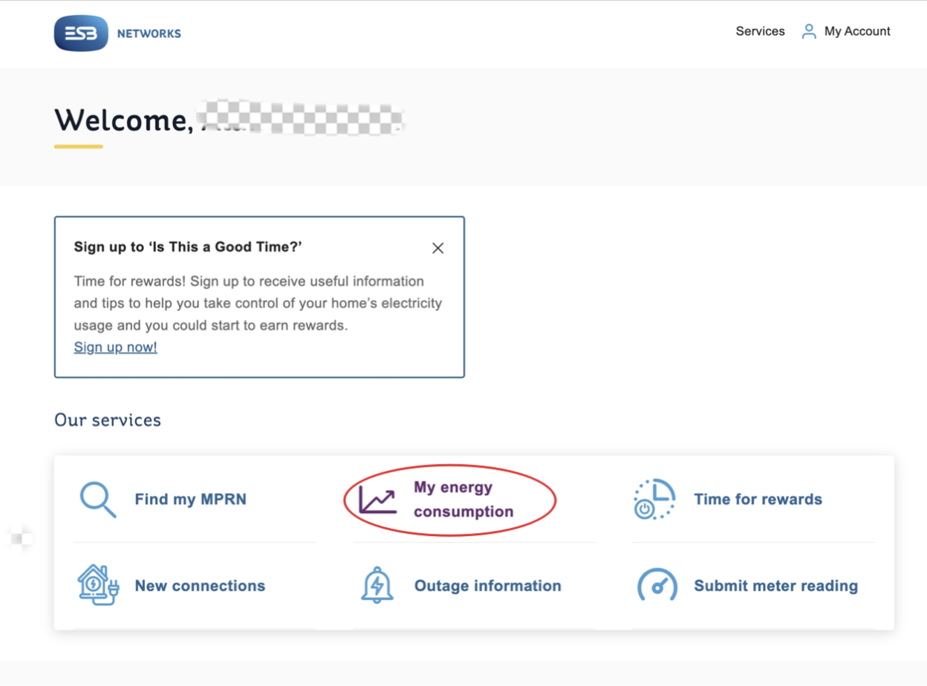Choose the 'Submit meter reading' text link
927x686 pixels.
pos(775,586)
